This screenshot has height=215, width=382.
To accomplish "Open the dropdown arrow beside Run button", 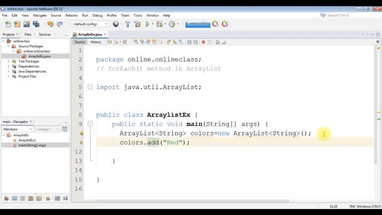I will 153,24.
